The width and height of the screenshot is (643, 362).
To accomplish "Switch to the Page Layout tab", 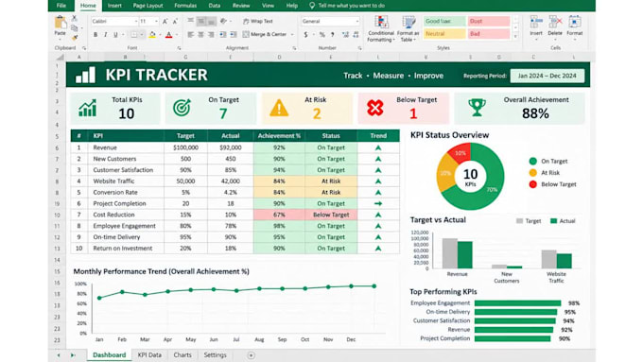I will pyautogui.click(x=148, y=6).
